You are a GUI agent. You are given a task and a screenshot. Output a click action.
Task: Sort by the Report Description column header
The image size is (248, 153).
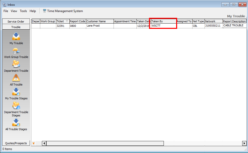(x=234, y=21)
